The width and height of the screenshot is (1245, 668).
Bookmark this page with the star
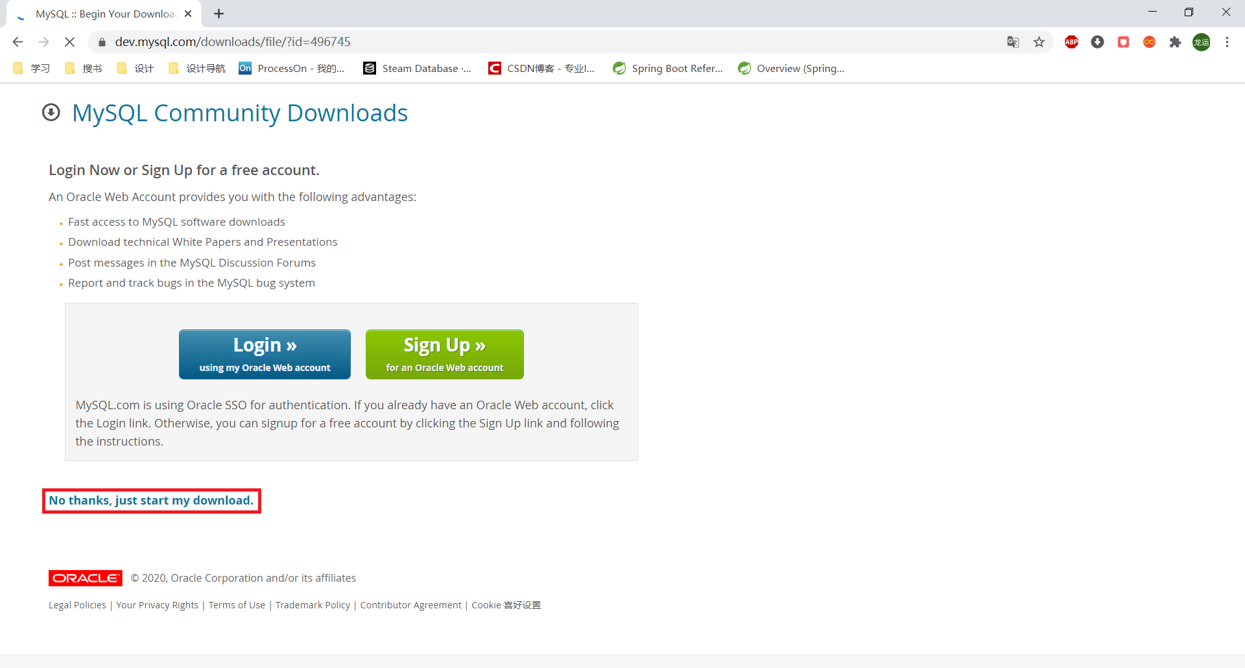pyautogui.click(x=1039, y=42)
